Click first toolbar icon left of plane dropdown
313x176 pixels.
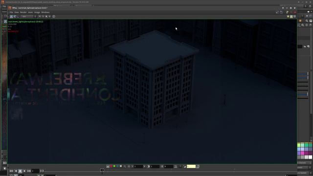coord(11,17)
